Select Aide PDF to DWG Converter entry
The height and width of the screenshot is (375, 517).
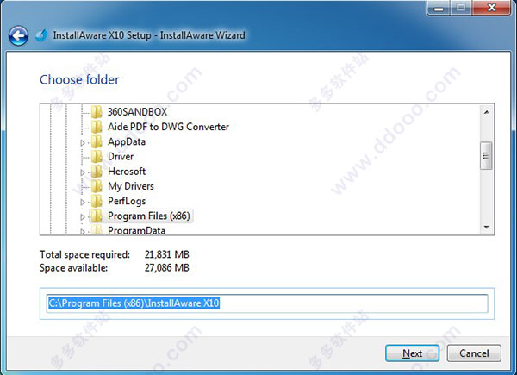(x=169, y=127)
